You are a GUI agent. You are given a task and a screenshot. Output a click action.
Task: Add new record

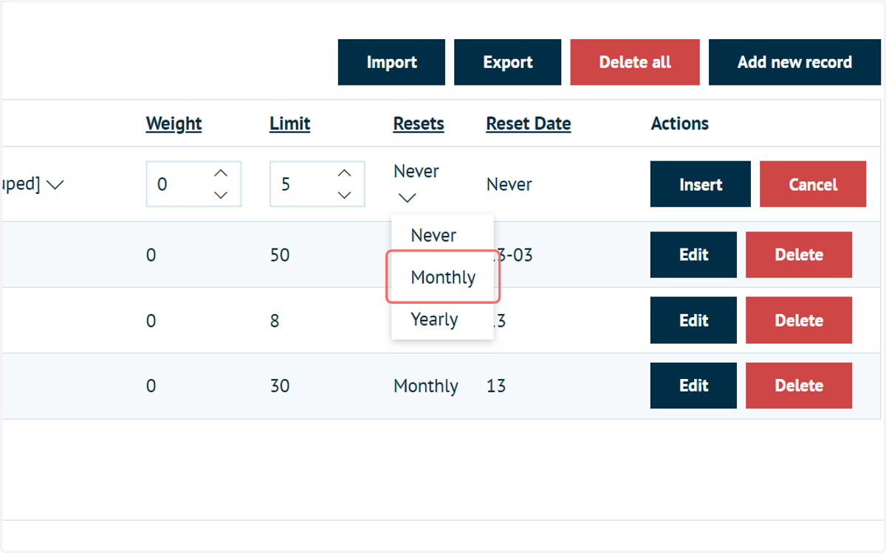click(x=794, y=62)
